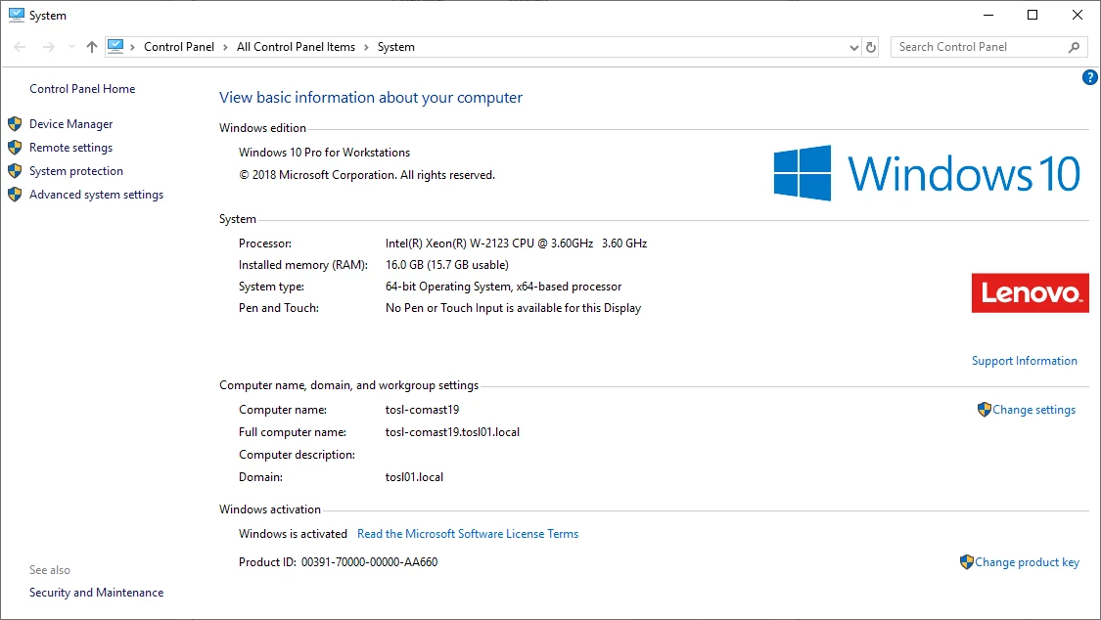Click the System window title icon
The height and width of the screenshot is (620, 1101).
[17, 15]
